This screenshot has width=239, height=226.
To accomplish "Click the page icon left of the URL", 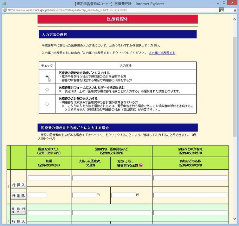I will [x=4, y=10].
